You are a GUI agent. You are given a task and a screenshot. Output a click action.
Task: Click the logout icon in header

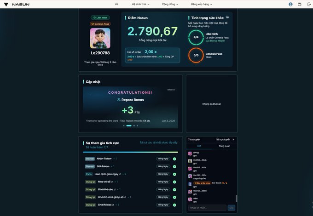pyautogui.click(x=309, y=4)
